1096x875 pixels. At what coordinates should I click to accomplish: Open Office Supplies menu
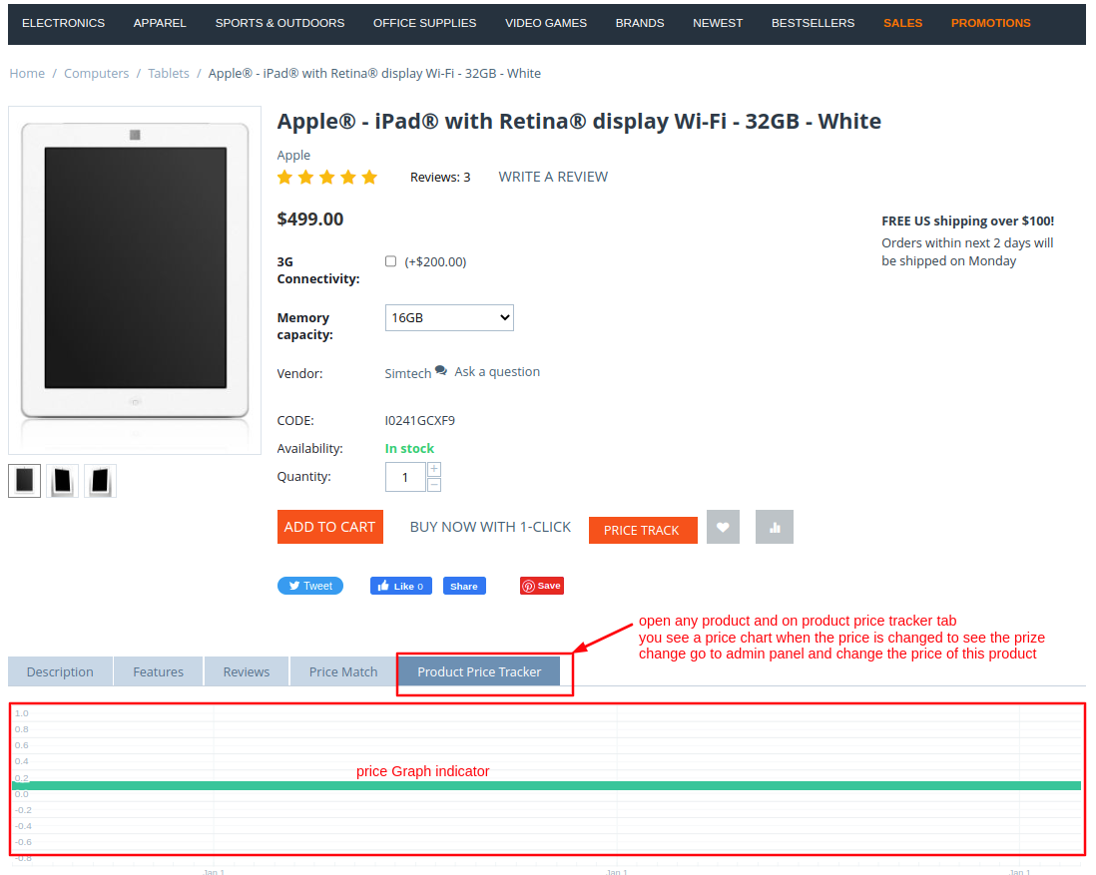(425, 23)
